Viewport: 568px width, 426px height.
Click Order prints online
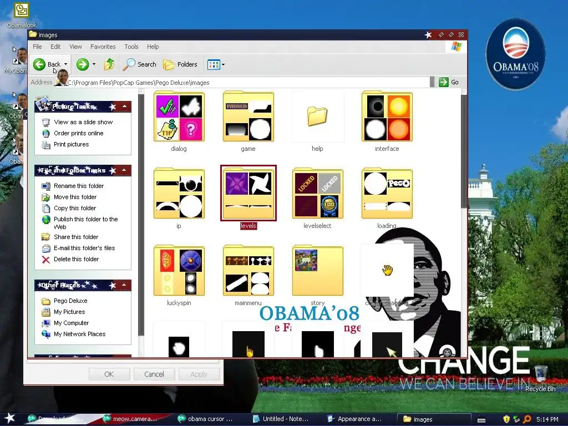coord(79,133)
